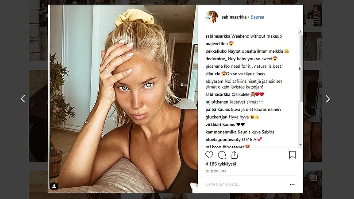This screenshot has height=199, width=354.
Task: Click the comments scrollbar down arrow
Action: pyautogui.click(x=300, y=145)
